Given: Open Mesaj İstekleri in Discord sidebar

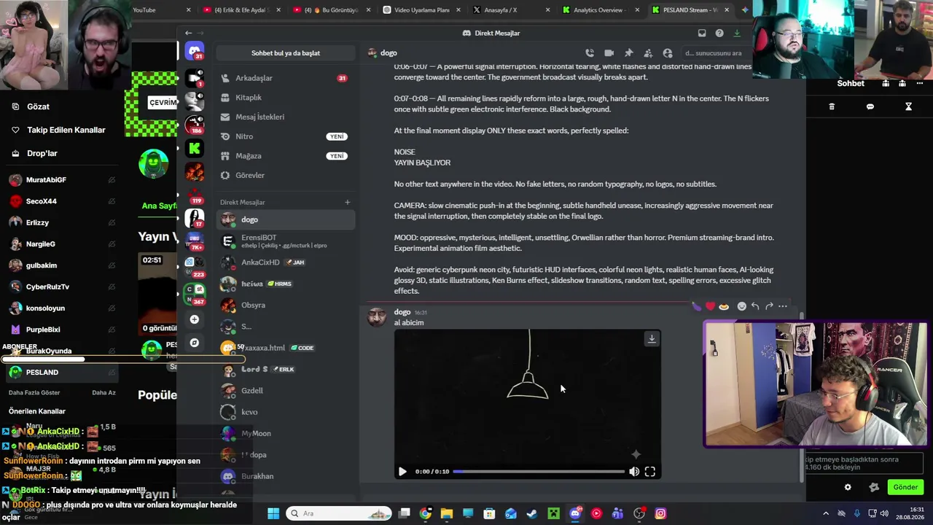Looking at the screenshot, I should coord(286,117).
